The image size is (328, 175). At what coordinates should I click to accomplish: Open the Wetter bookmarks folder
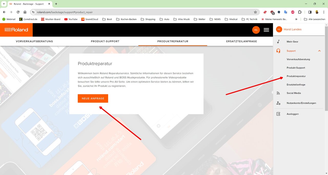(x=200, y=19)
